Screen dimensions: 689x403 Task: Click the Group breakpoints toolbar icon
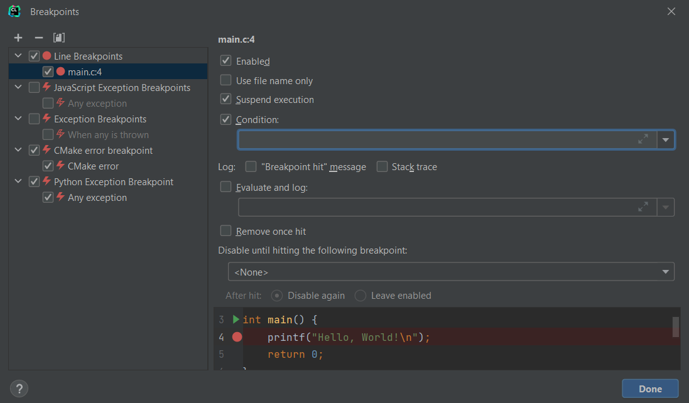tap(59, 38)
